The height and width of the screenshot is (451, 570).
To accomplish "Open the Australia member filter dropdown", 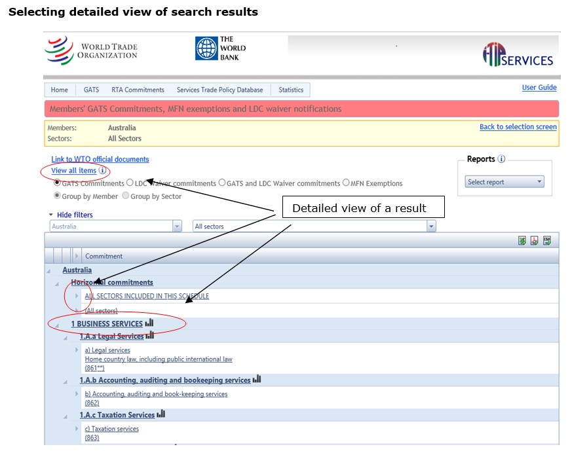I will [177, 226].
